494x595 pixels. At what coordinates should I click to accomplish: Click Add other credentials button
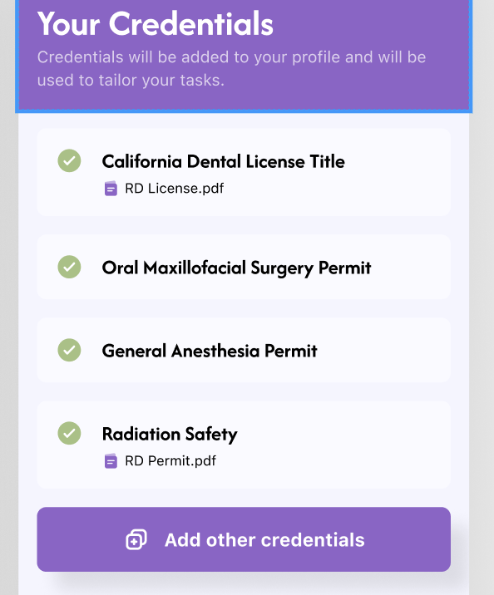(244, 539)
